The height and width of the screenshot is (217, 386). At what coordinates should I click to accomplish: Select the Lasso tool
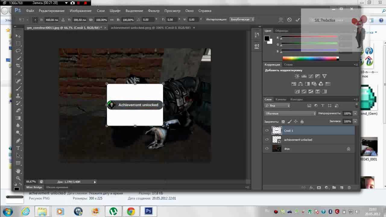coord(18,51)
